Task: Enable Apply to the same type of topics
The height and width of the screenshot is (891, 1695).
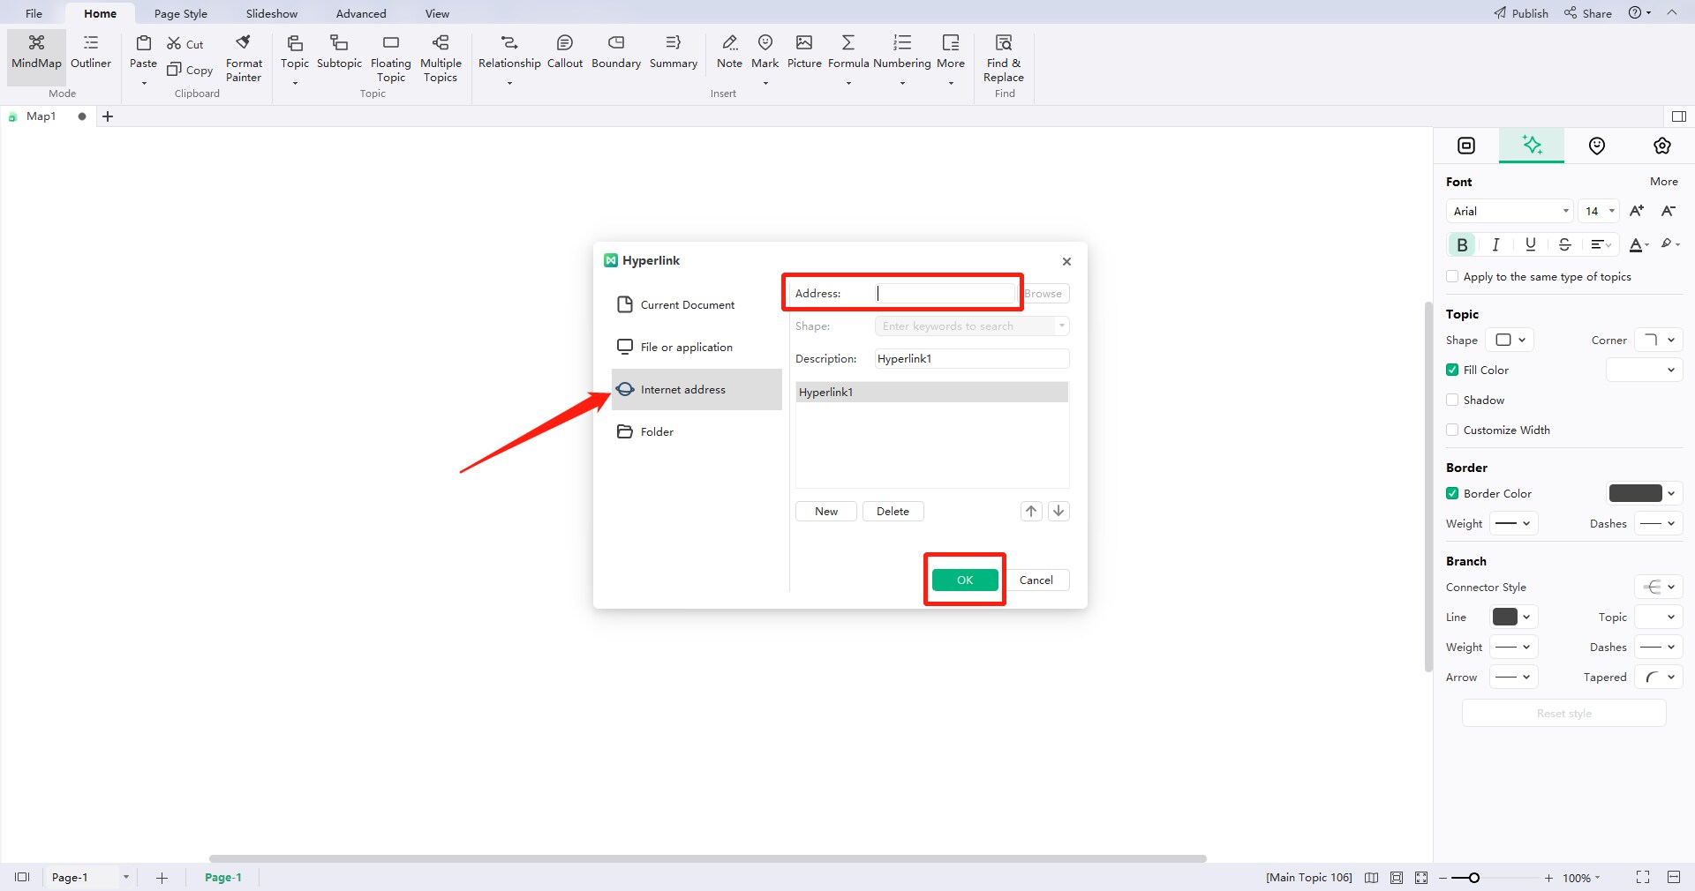Action: point(1452,276)
